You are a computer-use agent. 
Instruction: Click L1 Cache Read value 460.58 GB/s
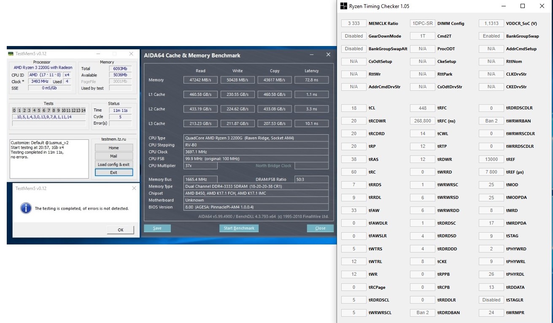coord(200,94)
